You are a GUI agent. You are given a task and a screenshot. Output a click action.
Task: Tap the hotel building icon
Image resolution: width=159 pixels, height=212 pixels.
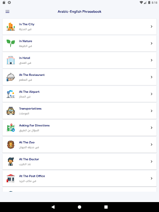(x=11, y=60)
